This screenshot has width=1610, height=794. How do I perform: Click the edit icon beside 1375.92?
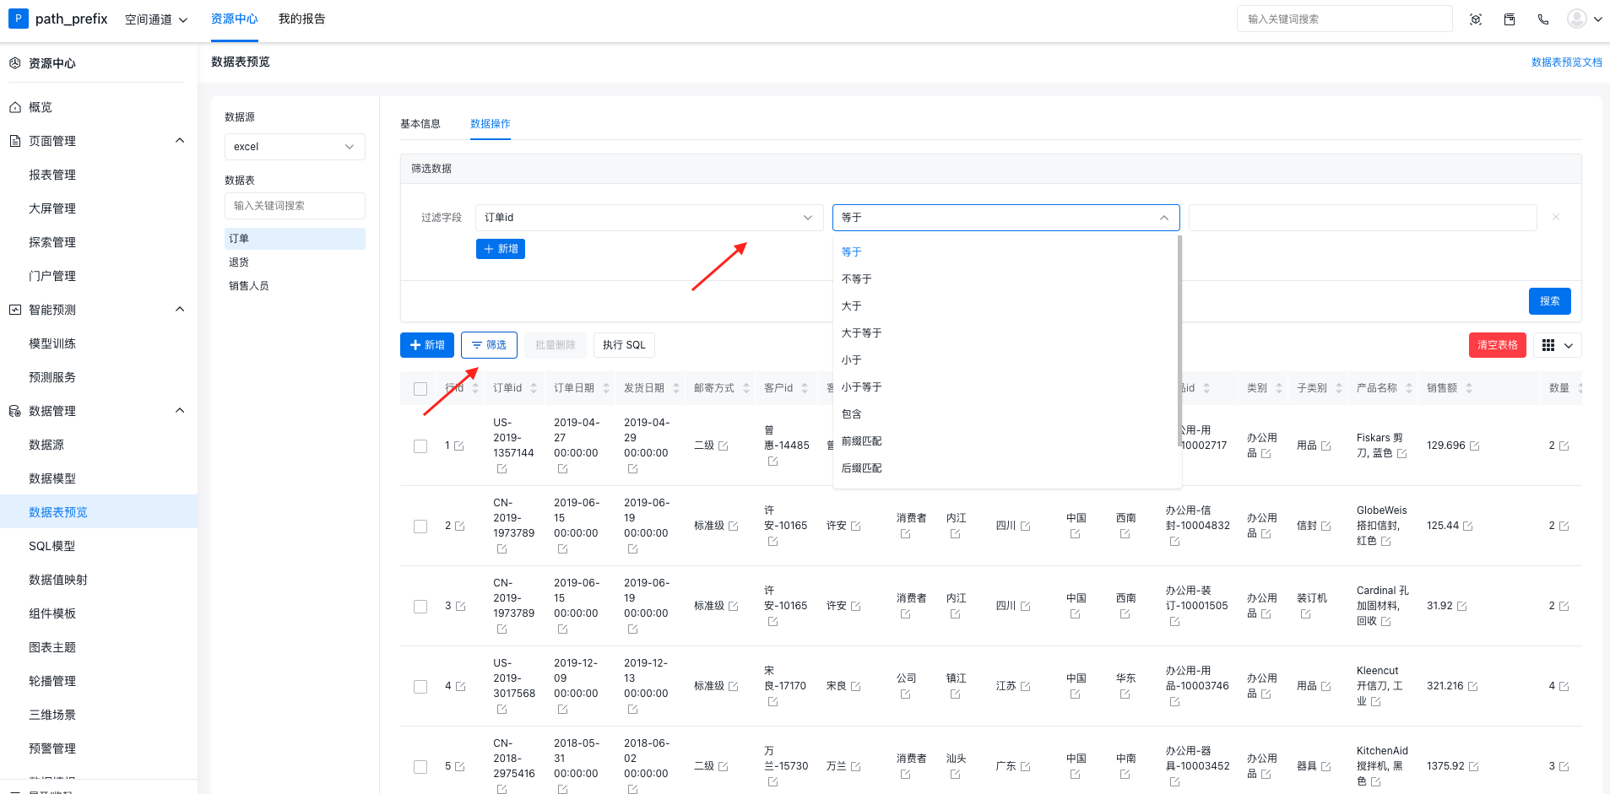[1473, 767]
